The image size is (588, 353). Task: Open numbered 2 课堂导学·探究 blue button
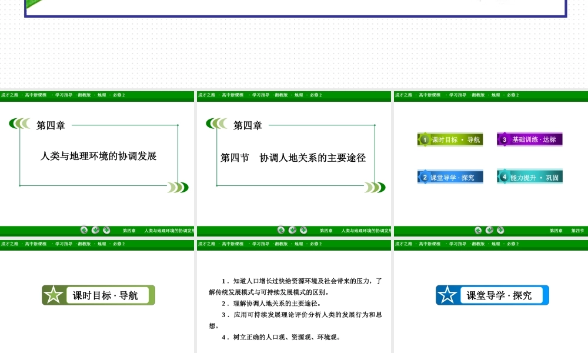click(450, 177)
